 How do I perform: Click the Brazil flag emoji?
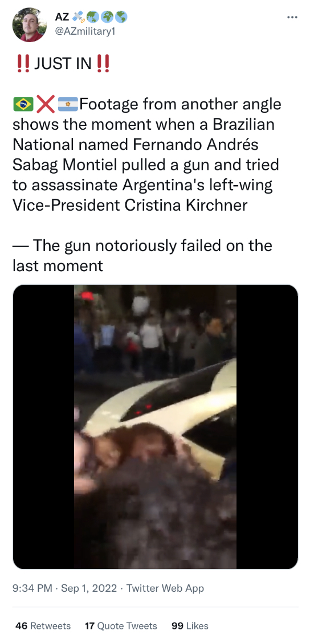coord(23,104)
